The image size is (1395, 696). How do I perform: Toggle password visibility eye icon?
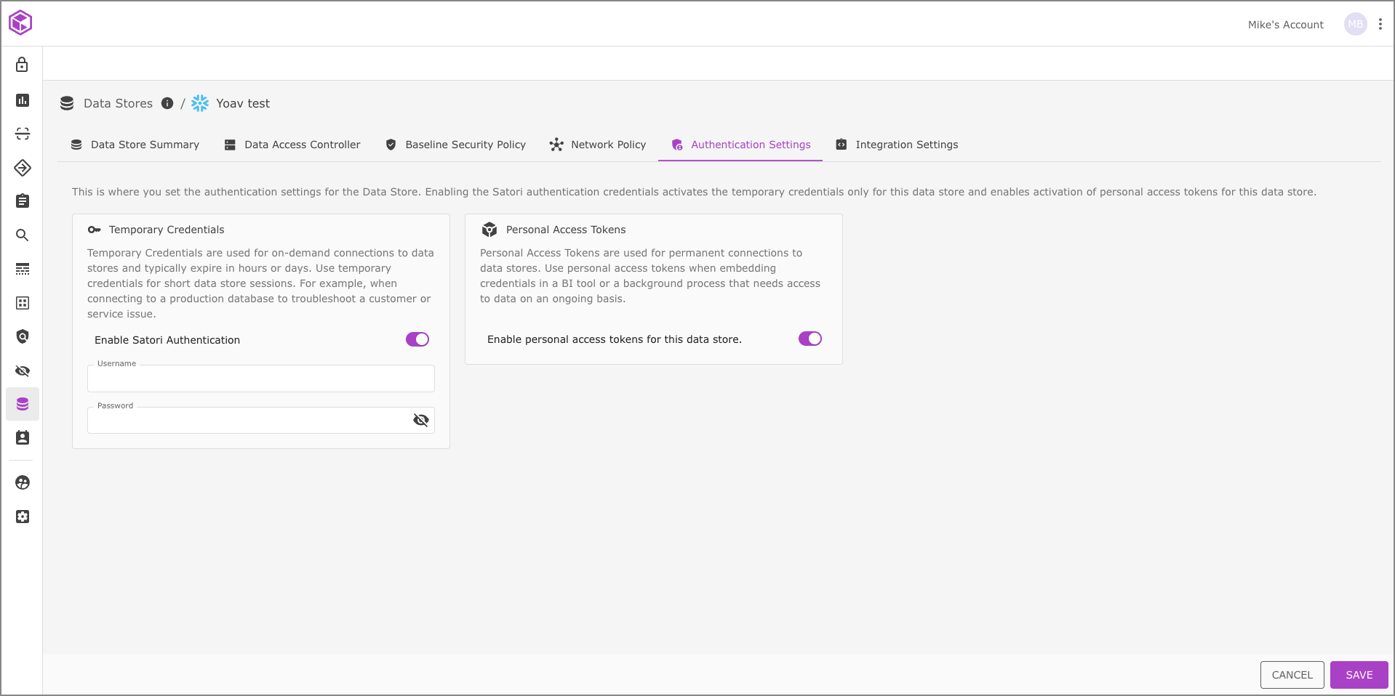pyautogui.click(x=420, y=420)
